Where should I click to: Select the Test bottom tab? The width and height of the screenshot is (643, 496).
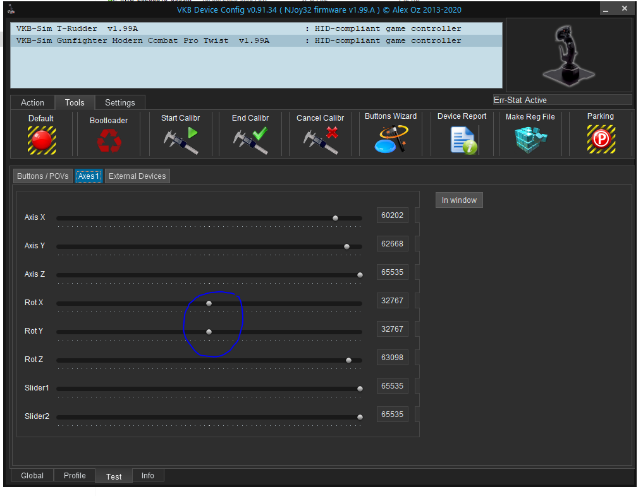pos(114,477)
